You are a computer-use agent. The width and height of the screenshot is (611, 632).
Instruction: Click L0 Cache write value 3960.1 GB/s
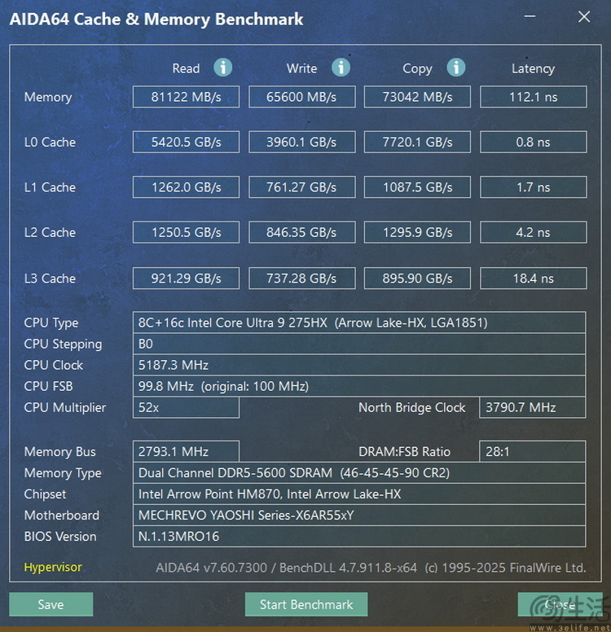[302, 142]
